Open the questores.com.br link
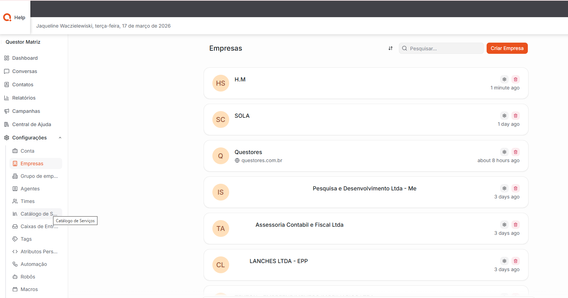Screen dimensions: 568x298 pos(262,160)
